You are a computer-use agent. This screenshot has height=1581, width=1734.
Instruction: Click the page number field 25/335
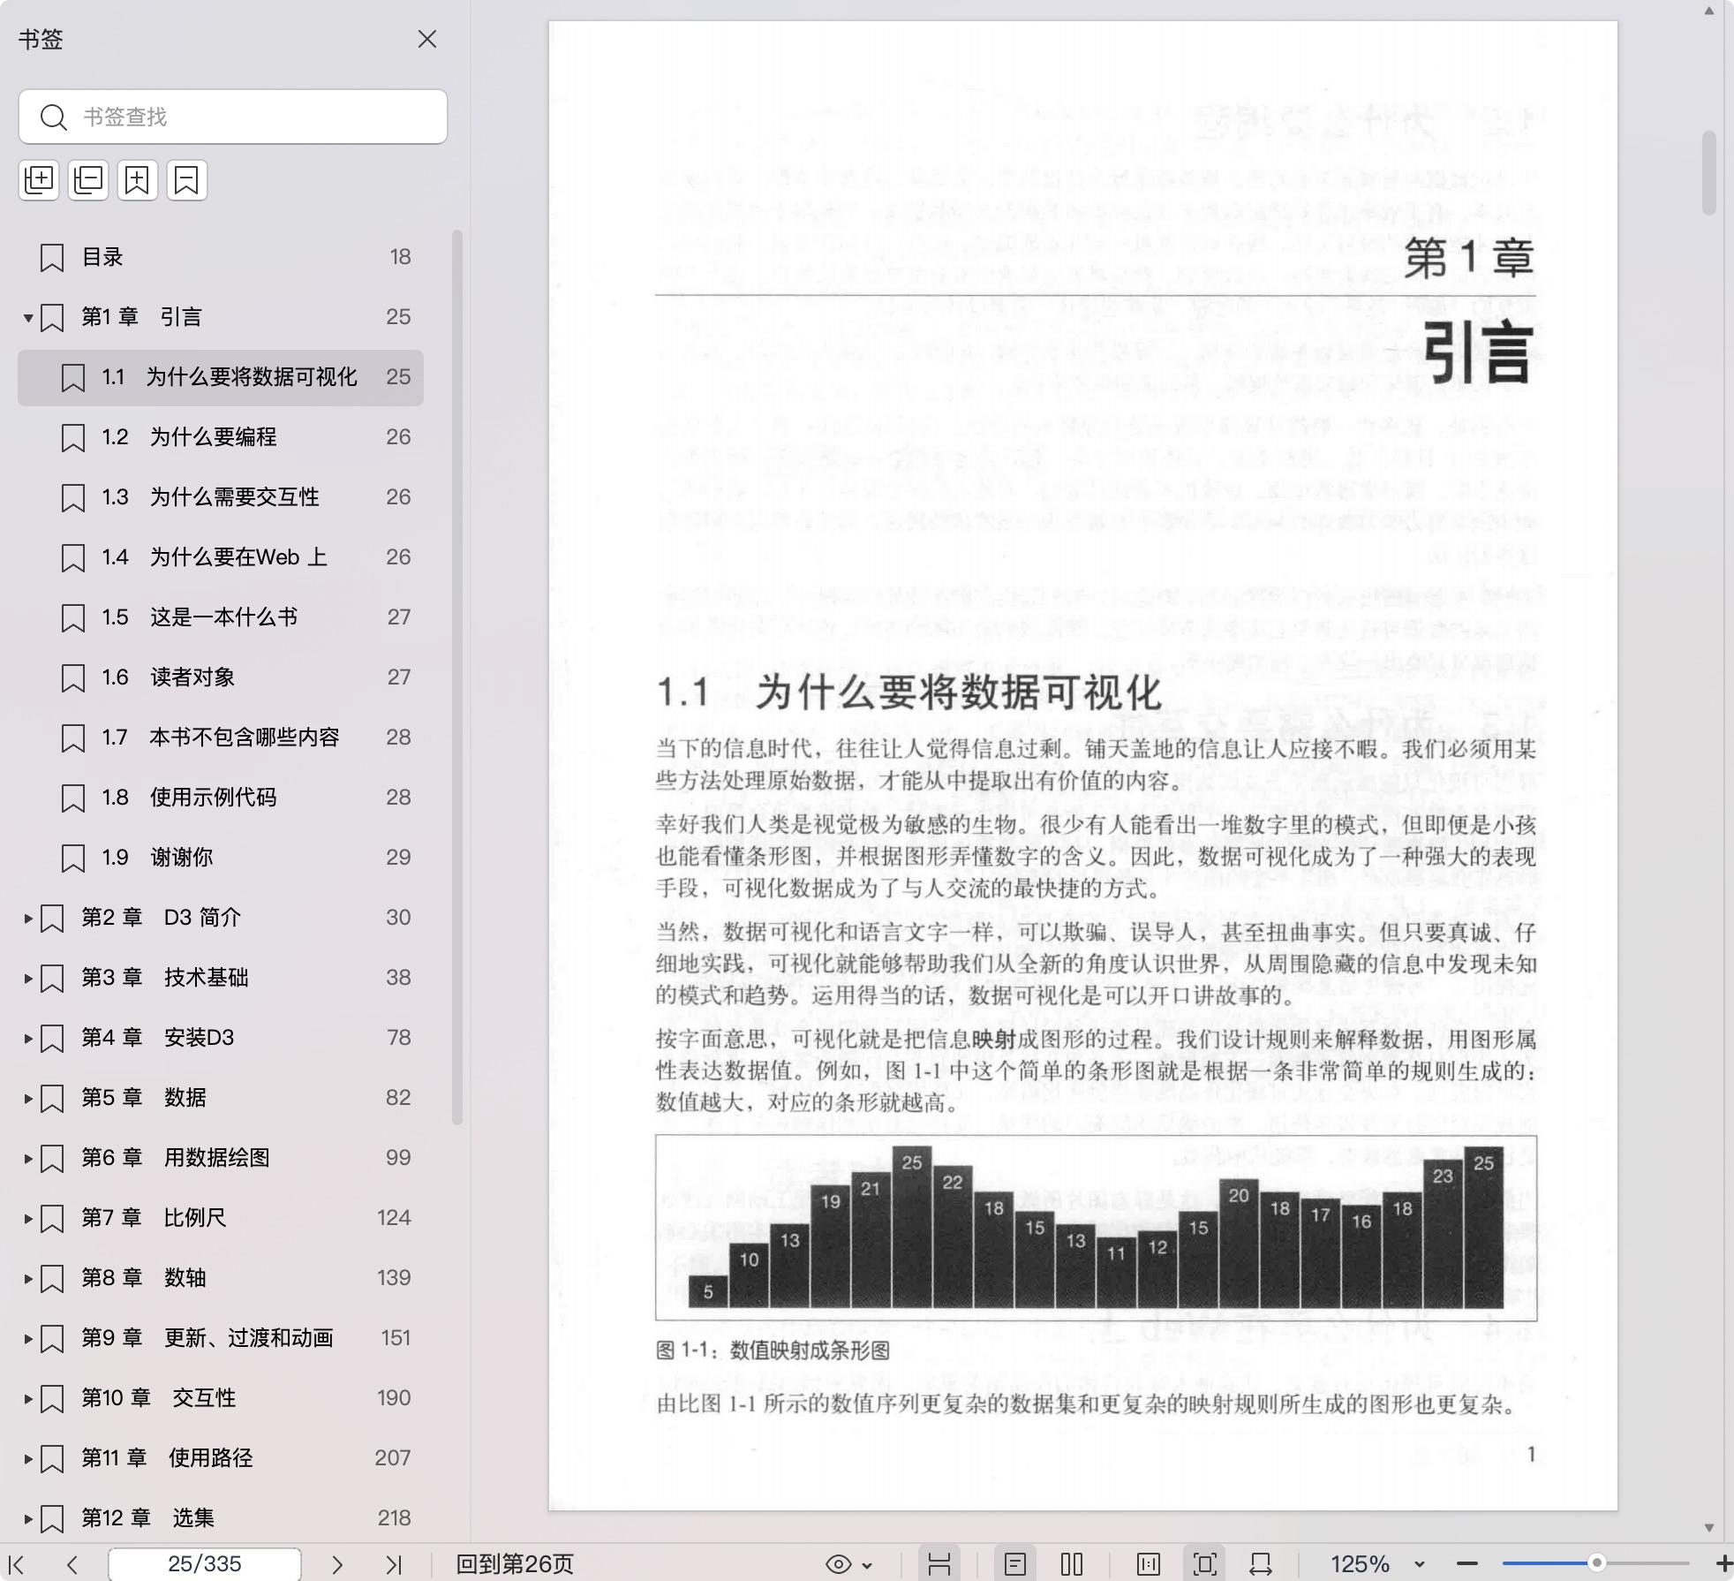click(x=205, y=1564)
